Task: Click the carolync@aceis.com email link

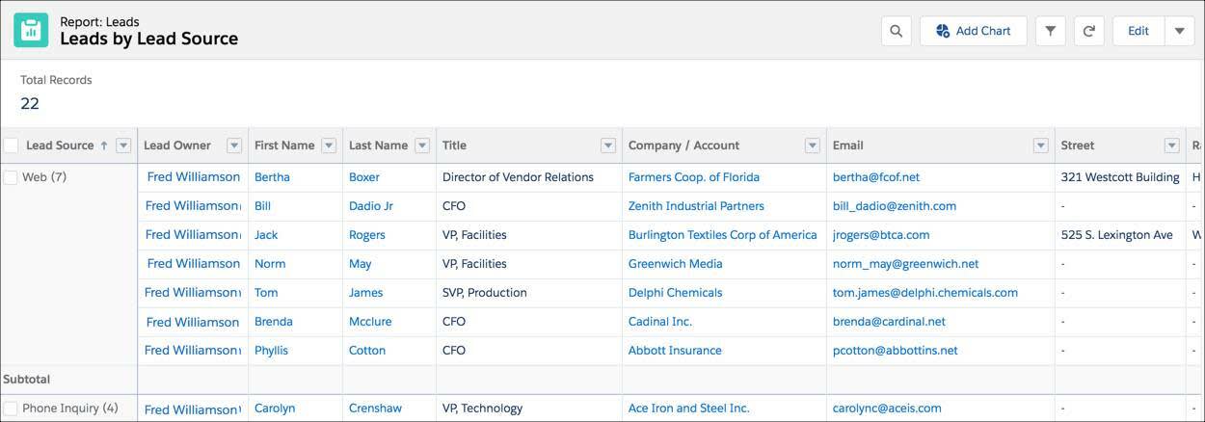Action: pyautogui.click(x=887, y=409)
